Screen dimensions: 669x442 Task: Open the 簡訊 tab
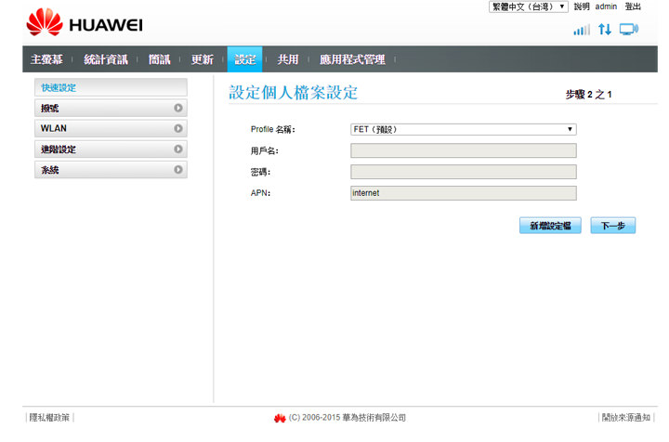tap(159, 59)
